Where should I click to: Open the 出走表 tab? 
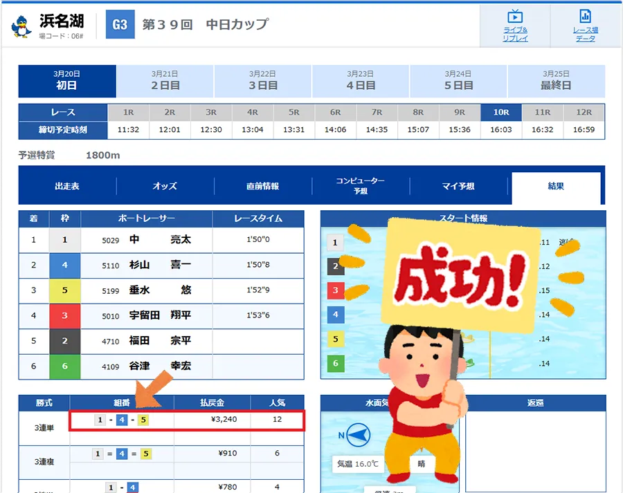tap(67, 186)
